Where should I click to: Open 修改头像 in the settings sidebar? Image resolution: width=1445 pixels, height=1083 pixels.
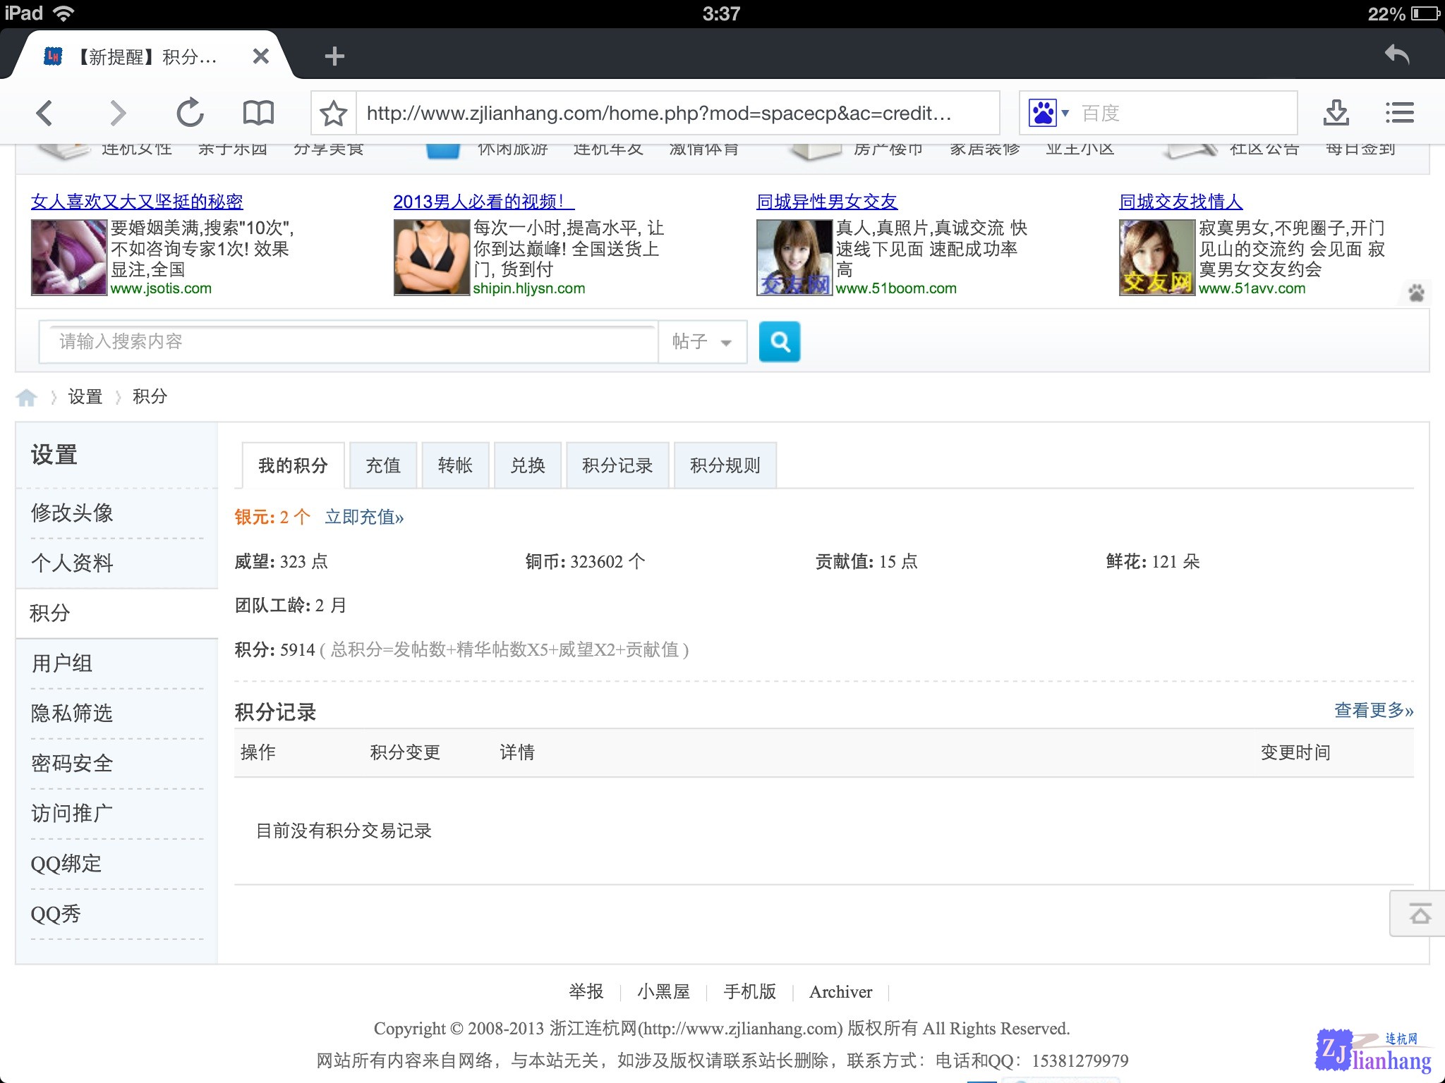(72, 513)
